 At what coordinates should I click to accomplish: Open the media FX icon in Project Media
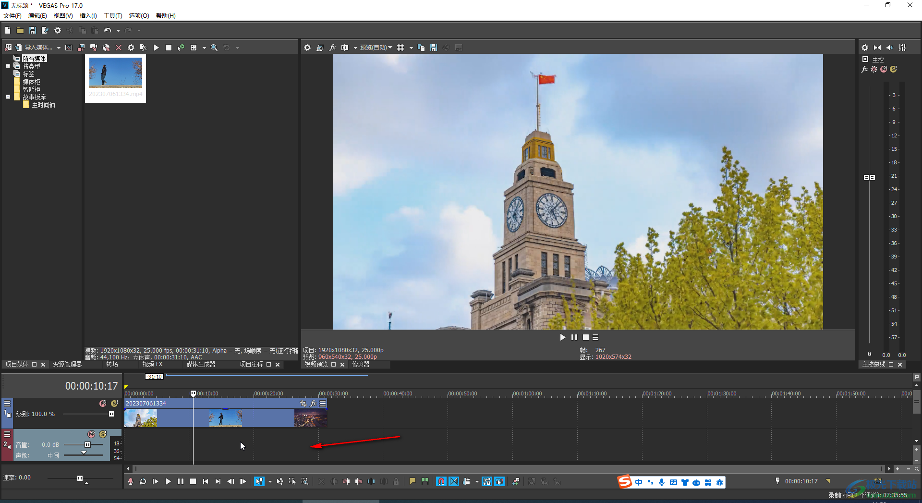(x=143, y=48)
